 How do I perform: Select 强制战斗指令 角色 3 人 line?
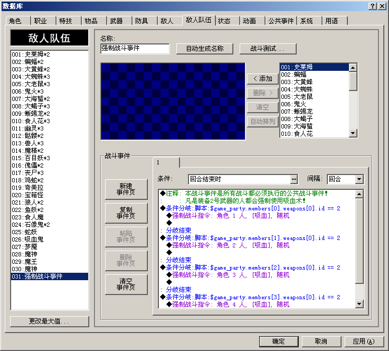click(257, 275)
